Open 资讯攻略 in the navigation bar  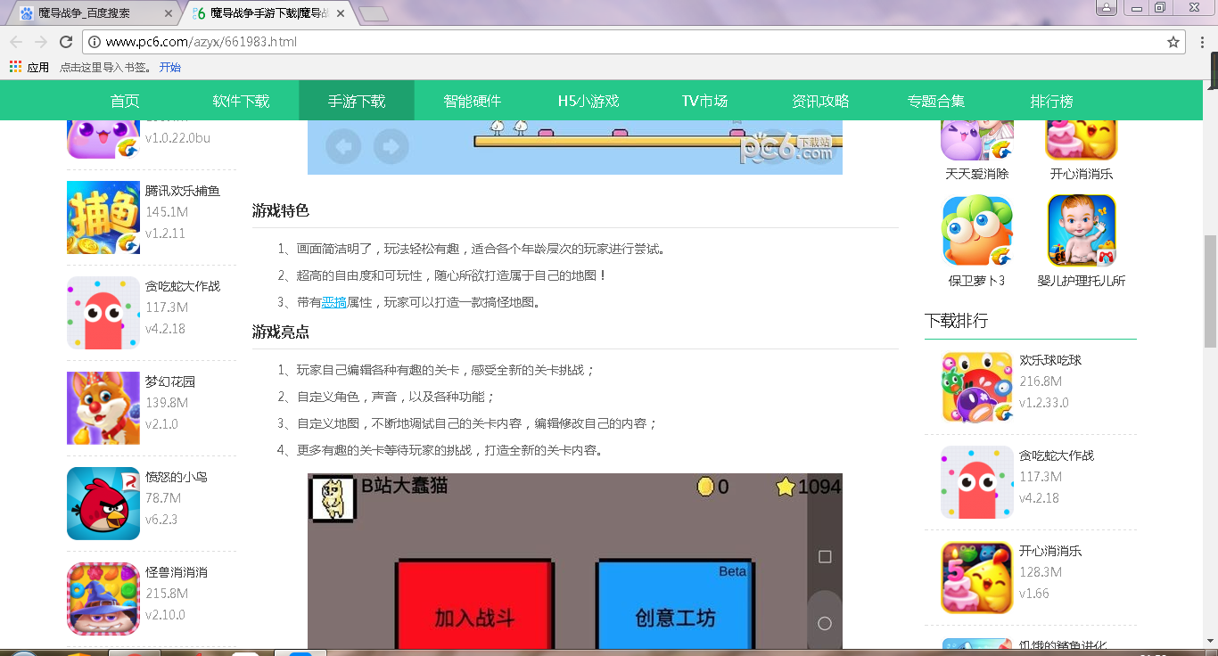click(x=820, y=101)
